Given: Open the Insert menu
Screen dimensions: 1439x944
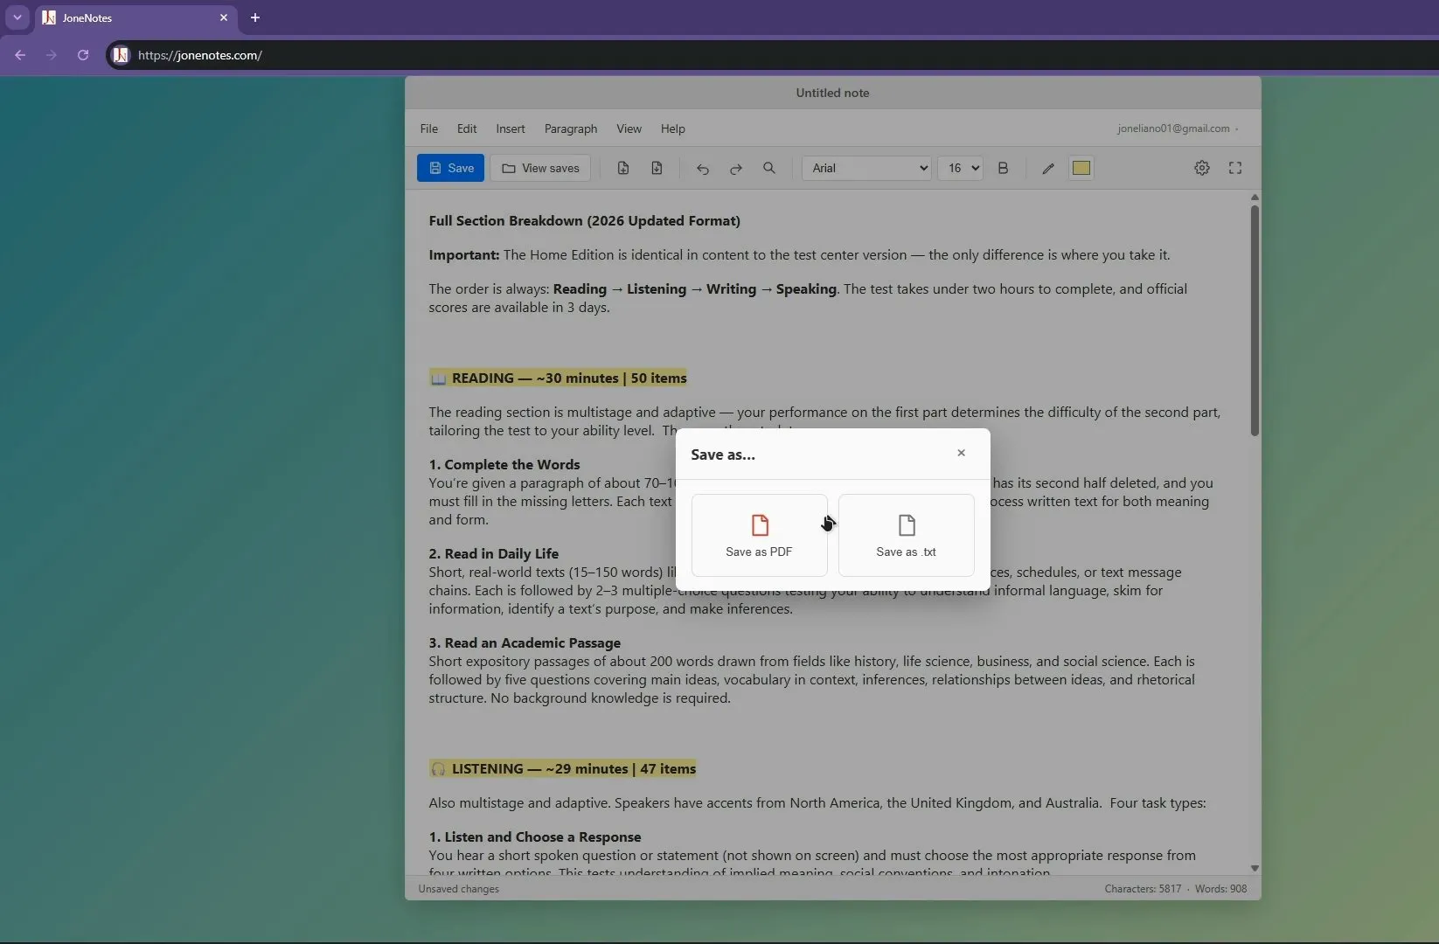Looking at the screenshot, I should 511,128.
